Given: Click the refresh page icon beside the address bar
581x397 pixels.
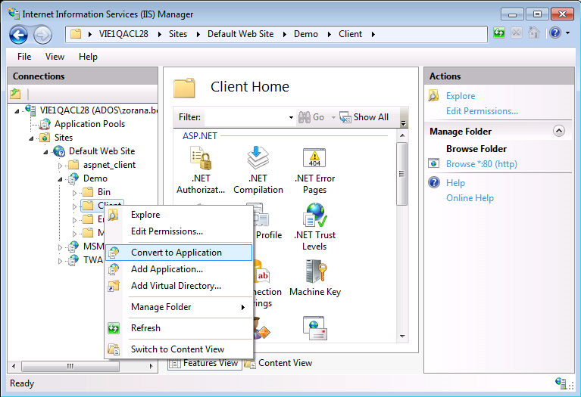Looking at the screenshot, I should pos(499,33).
